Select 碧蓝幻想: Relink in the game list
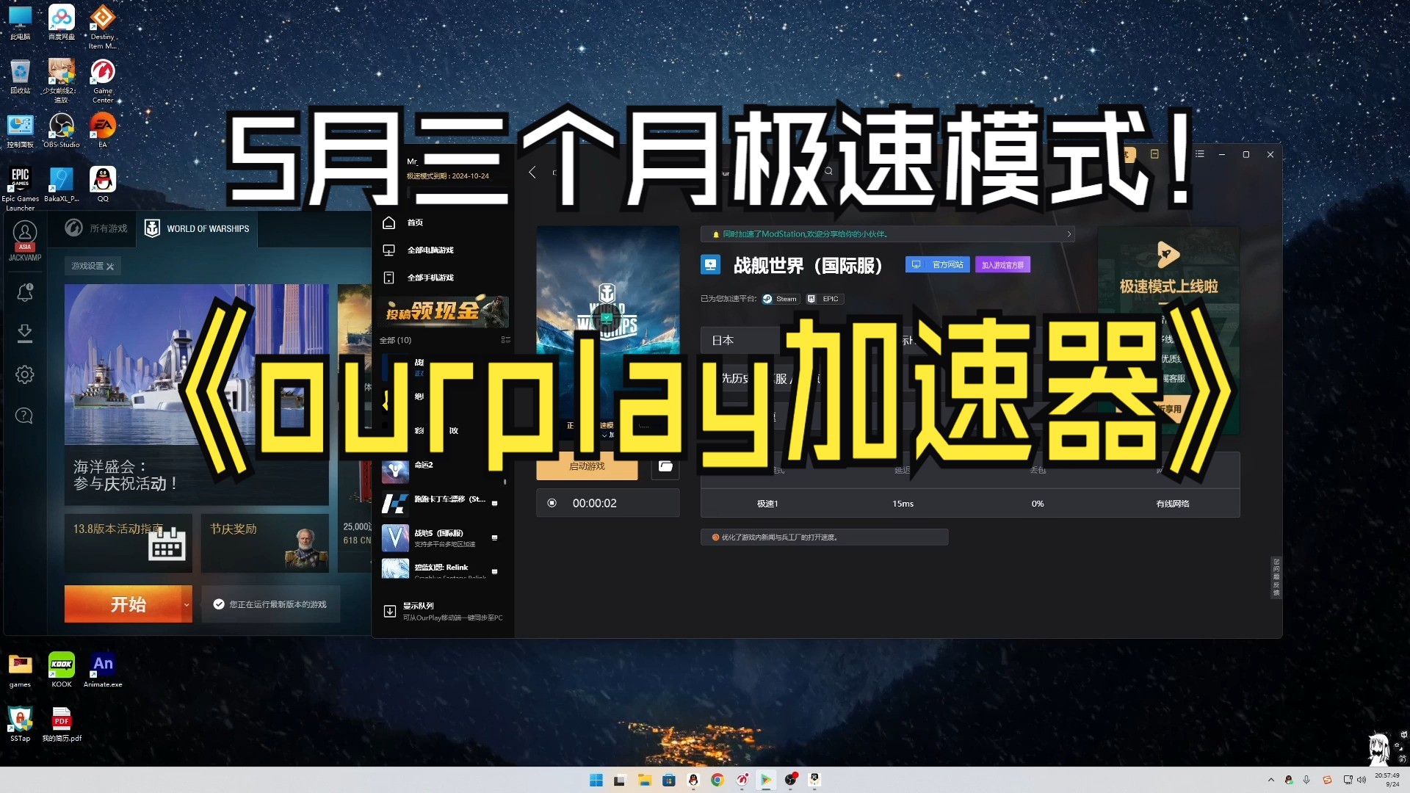1410x793 pixels. (x=442, y=569)
